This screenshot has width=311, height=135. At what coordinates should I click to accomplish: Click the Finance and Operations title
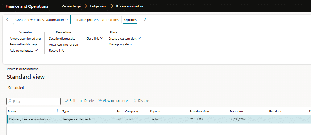[27, 6]
